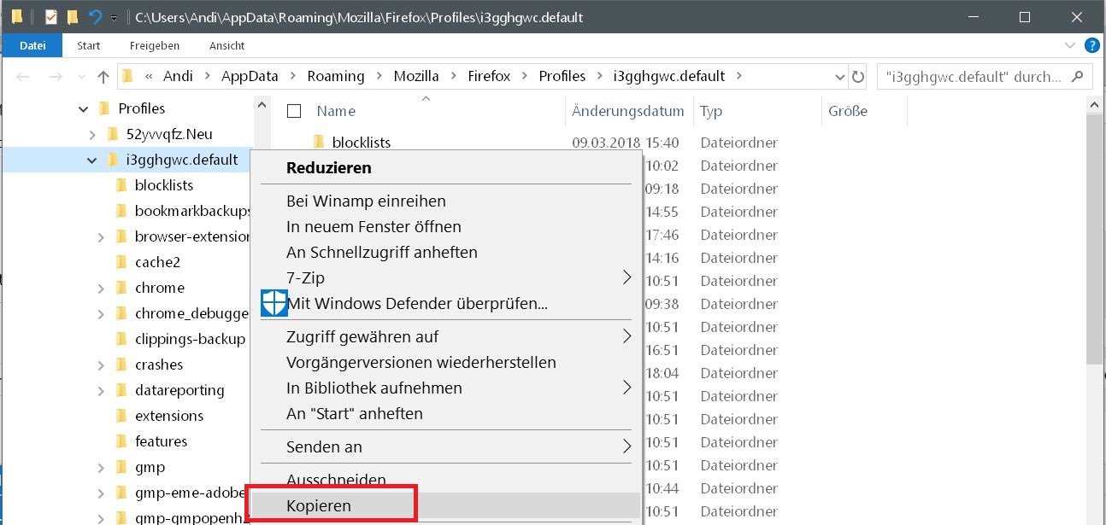
Task: Expand the datareporting tree node
Action: (x=100, y=390)
